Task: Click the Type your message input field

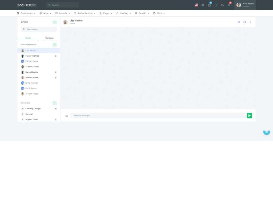Action: pos(158,115)
